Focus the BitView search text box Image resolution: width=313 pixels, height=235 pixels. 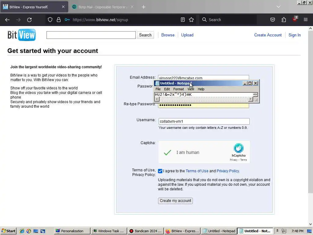pyautogui.click(x=91, y=35)
